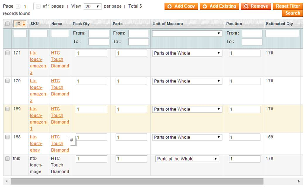The width and height of the screenshot is (307, 188).
Task: Sort by the Pack Qty column header
Action: (x=81, y=24)
